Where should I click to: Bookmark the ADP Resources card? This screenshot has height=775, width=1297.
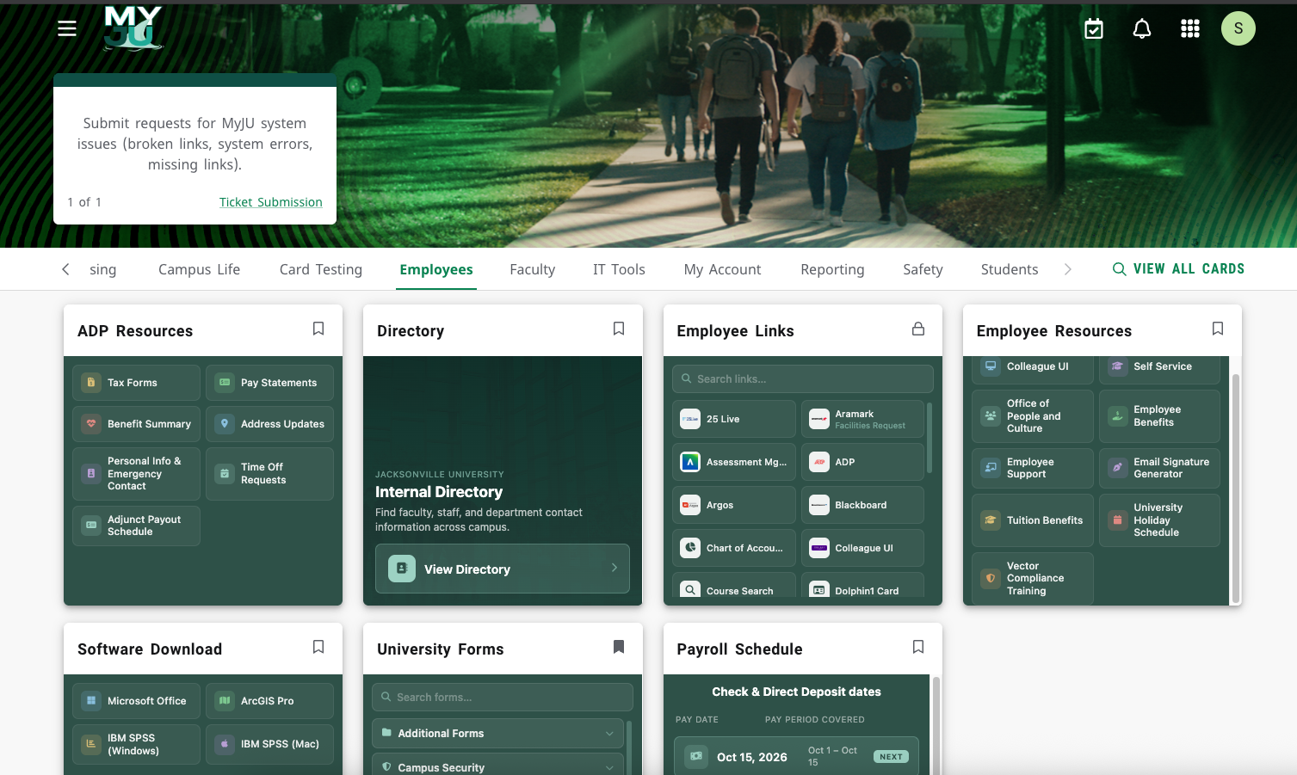click(318, 329)
